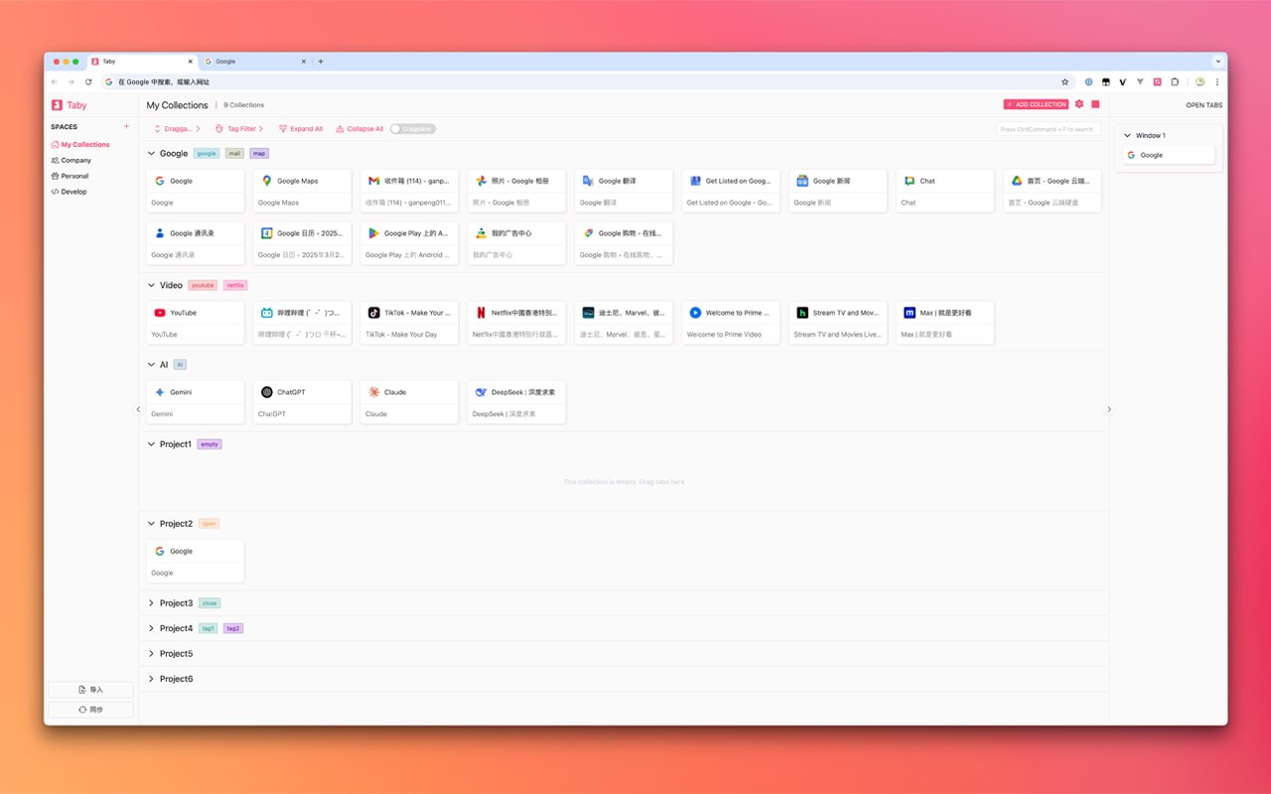Open the Claude bookmark card
The image size is (1271, 794).
410,402
